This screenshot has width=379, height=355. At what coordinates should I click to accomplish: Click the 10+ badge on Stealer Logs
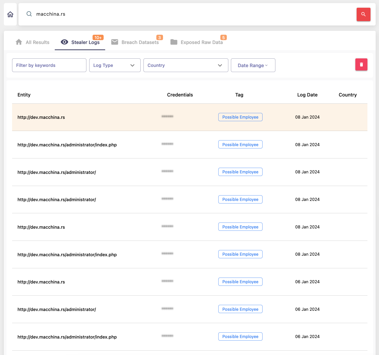(98, 38)
